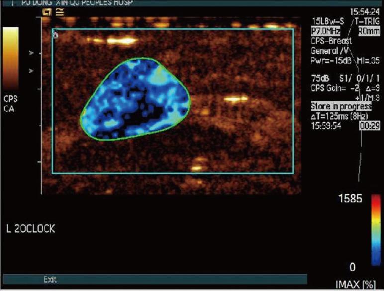This screenshot has height=291, width=384.
Task: Click the '15L8w-S' transducer label
Action: 328,22
